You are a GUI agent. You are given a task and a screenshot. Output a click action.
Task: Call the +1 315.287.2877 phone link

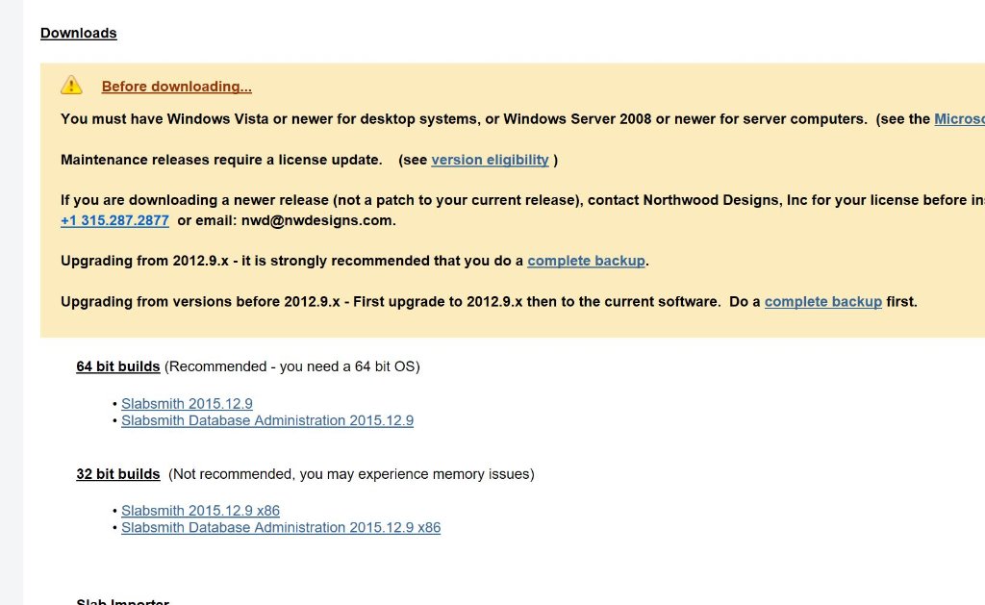[115, 220]
